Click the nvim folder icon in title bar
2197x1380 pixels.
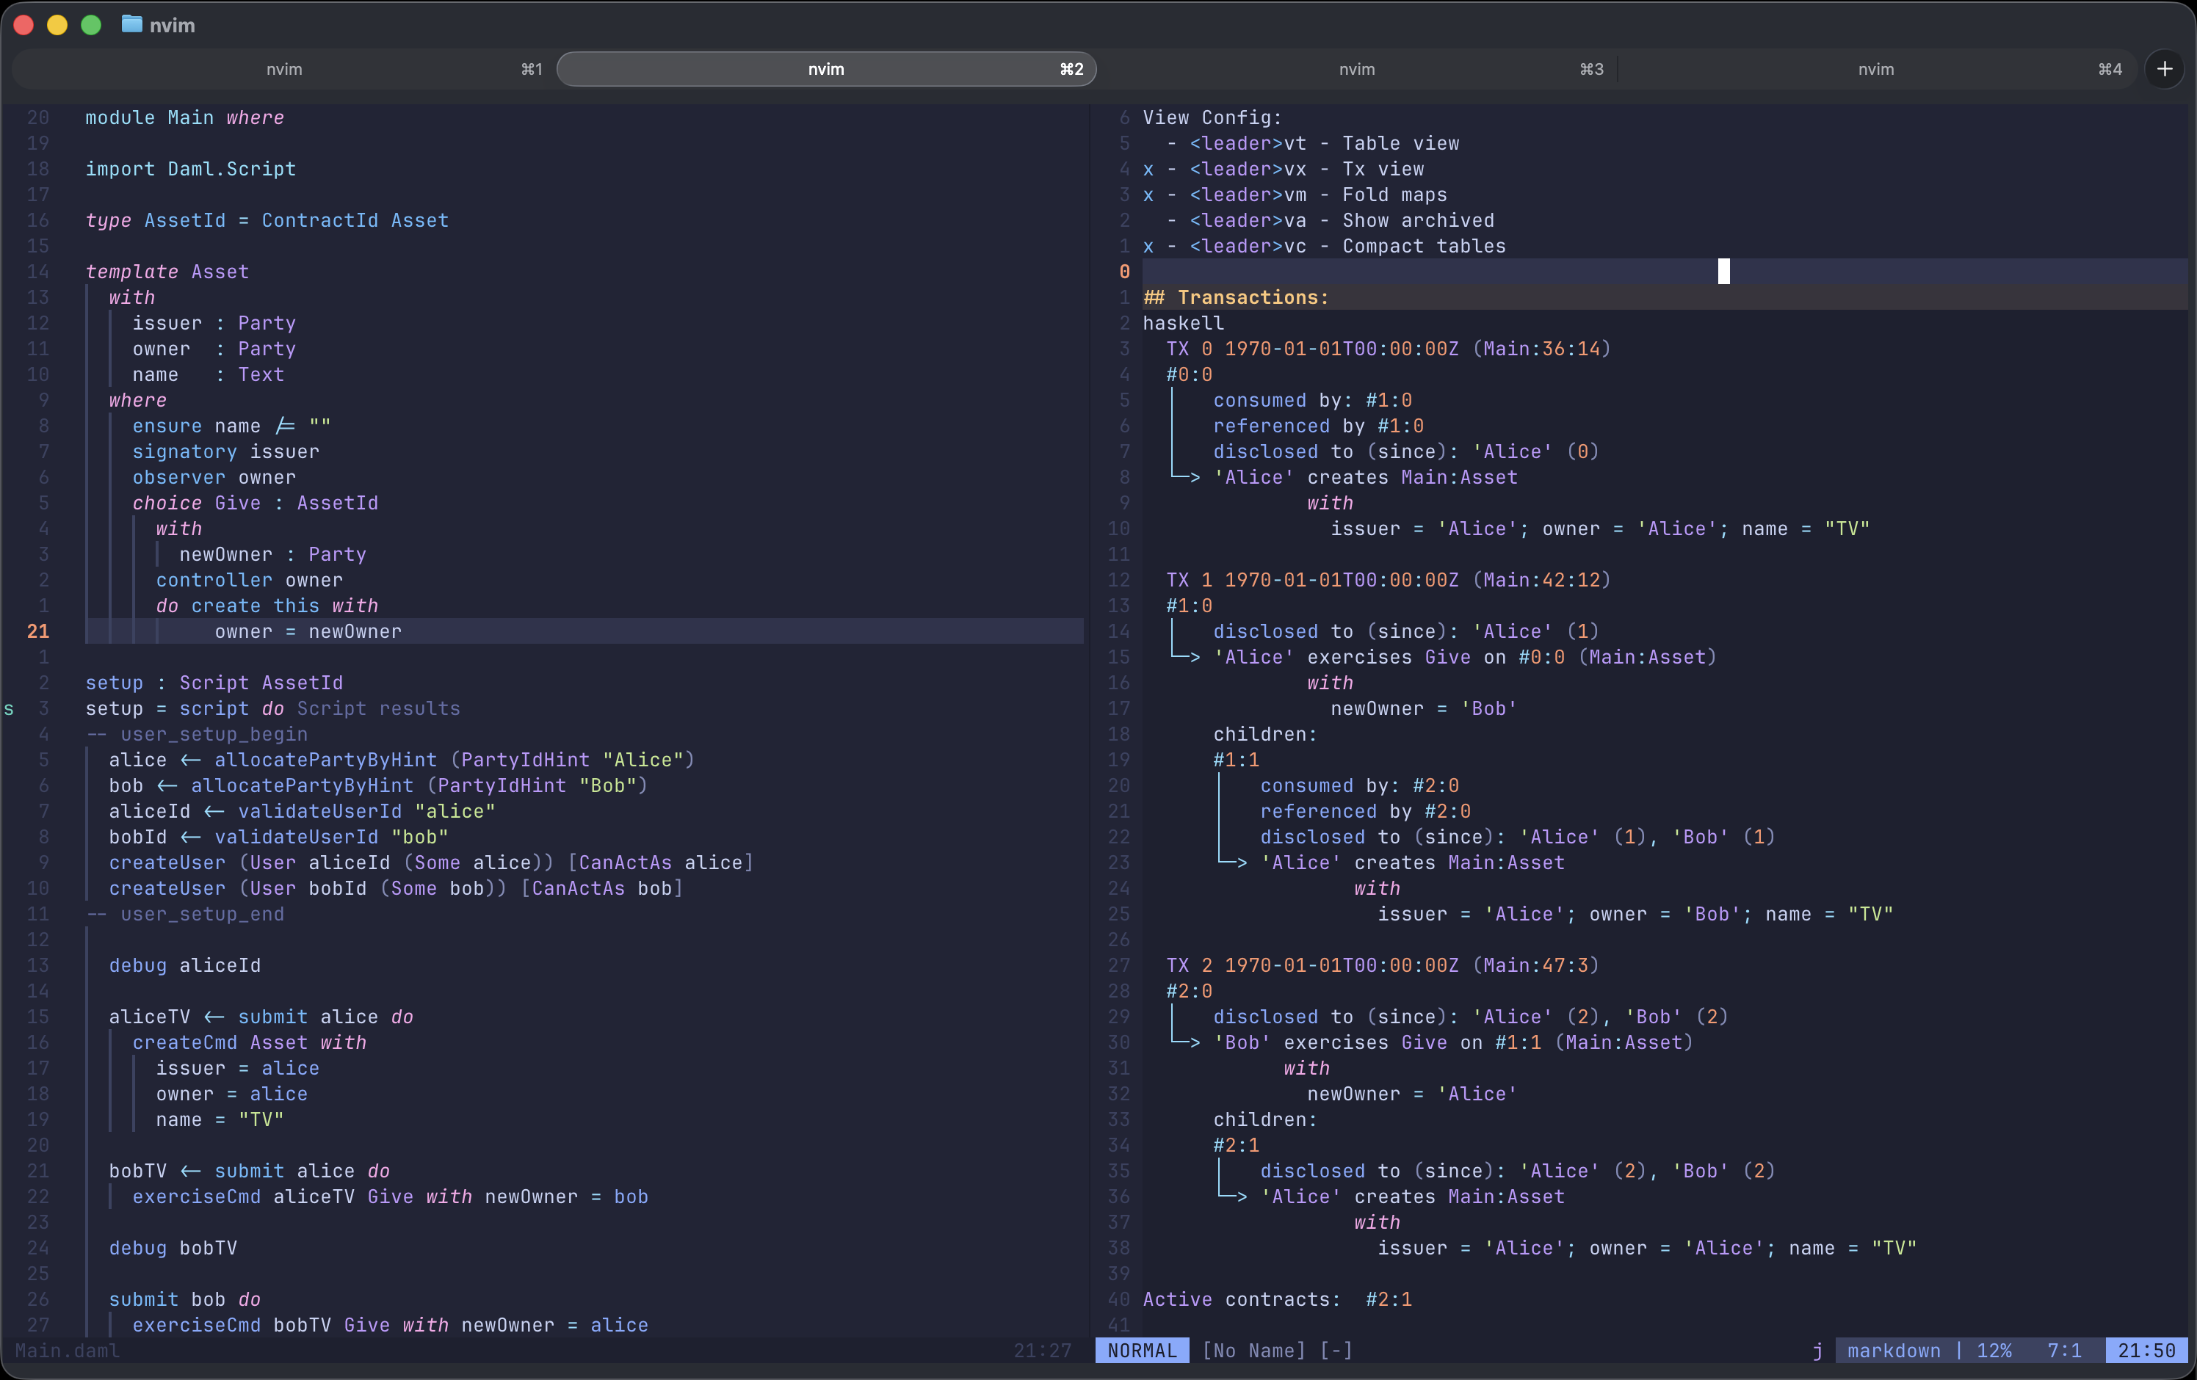point(131,25)
